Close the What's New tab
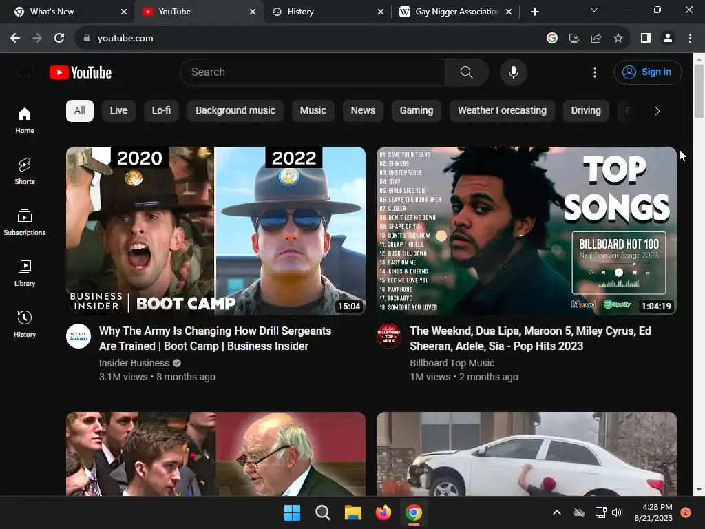Screen dimensions: 705x529 pos(124,12)
